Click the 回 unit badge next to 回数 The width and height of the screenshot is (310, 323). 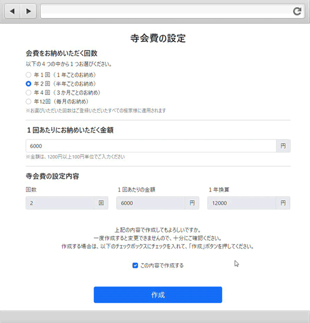pyautogui.click(x=101, y=203)
